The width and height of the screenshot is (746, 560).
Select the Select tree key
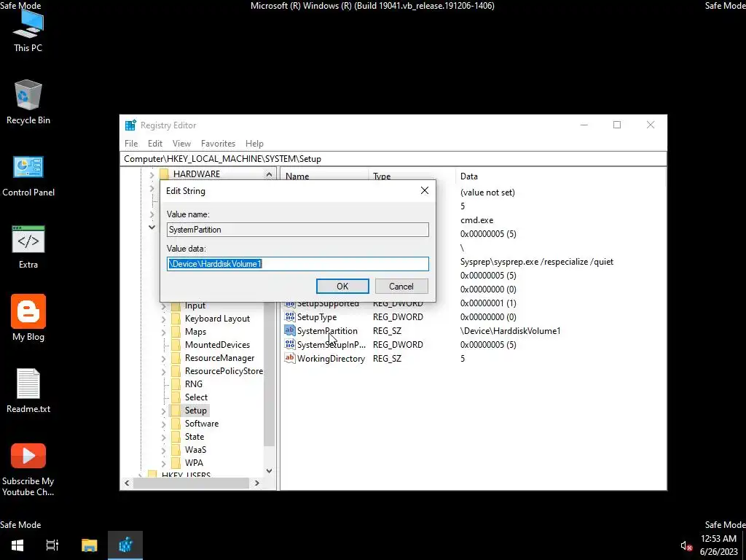click(196, 397)
